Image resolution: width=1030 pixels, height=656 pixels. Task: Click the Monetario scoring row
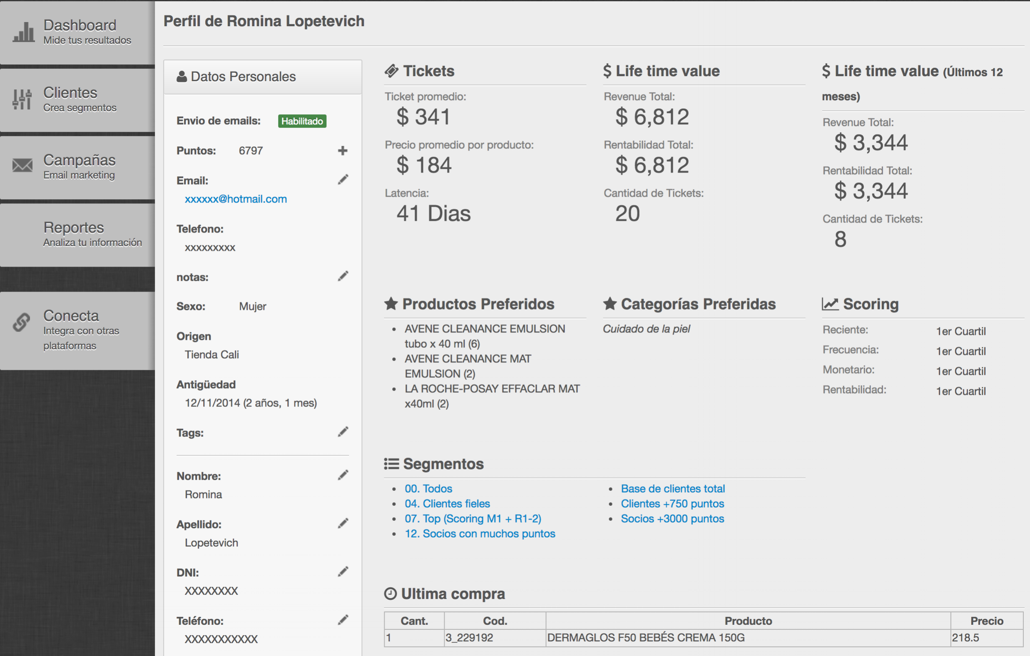pyautogui.click(x=904, y=370)
